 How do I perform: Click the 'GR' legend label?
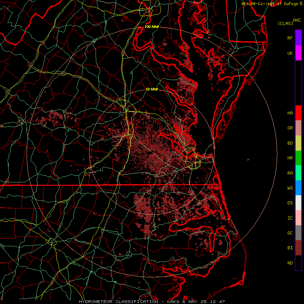tap(290, 128)
